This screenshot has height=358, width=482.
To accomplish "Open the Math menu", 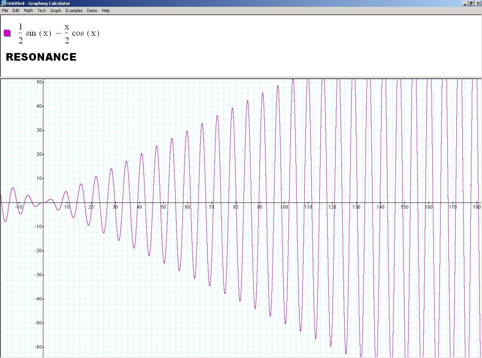I will pos(28,11).
